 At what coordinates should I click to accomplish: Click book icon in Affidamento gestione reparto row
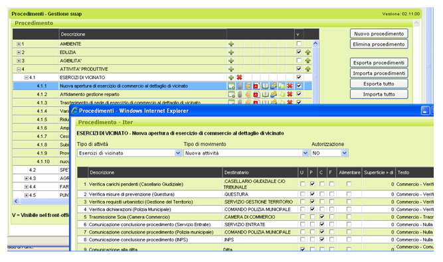click(265, 94)
